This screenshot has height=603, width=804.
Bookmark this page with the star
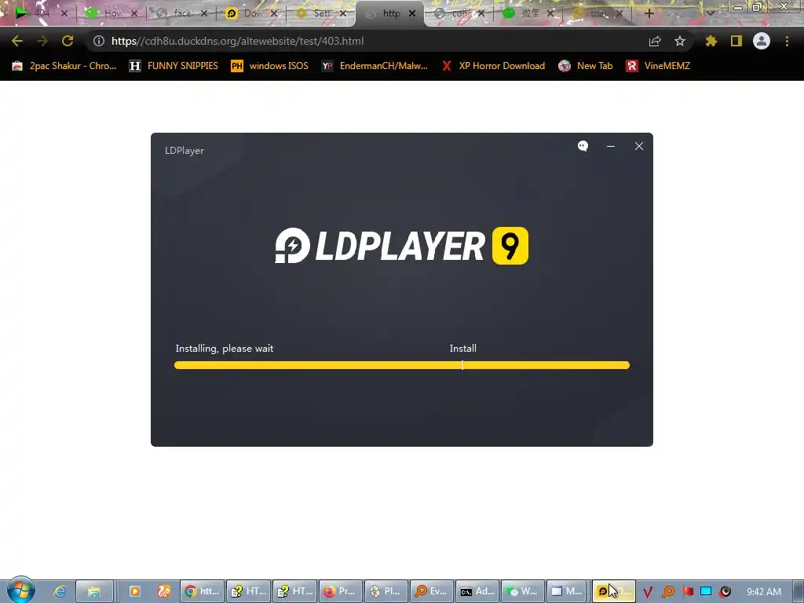(x=680, y=41)
